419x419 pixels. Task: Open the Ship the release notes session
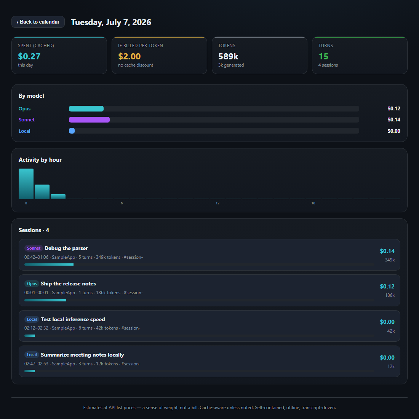pyautogui.click(x=209, y=290)
